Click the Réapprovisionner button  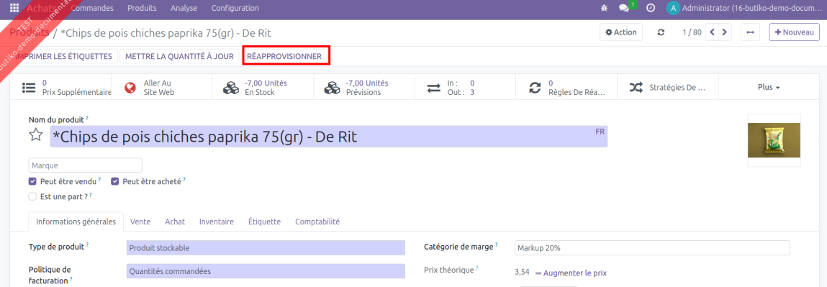[284, 56]
